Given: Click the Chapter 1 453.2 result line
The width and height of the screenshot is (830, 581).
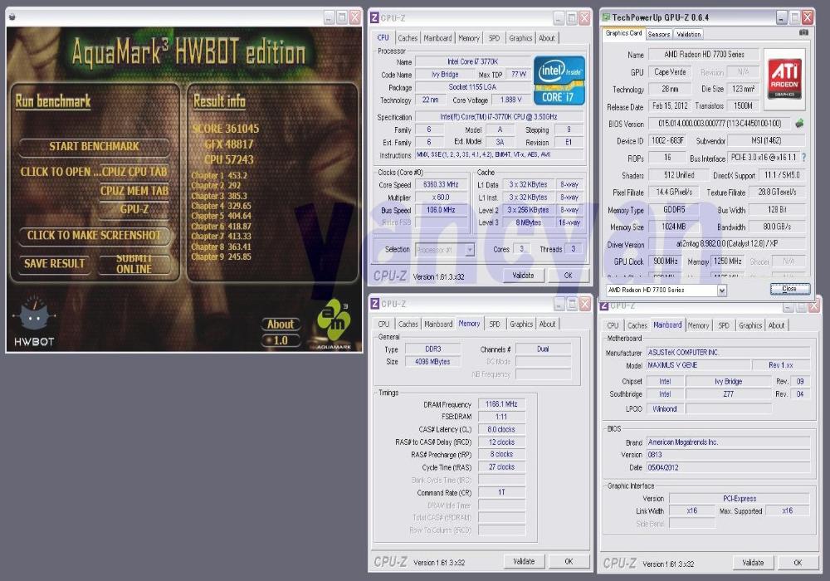Looking at the screenshot, I should pos(218,175).
